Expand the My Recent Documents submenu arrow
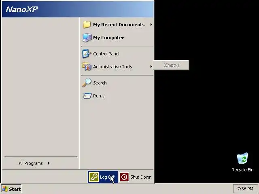This screenshot has height=194, width=259. (x=151, y=25)
